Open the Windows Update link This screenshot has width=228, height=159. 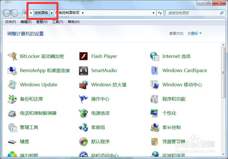point(39,85)
